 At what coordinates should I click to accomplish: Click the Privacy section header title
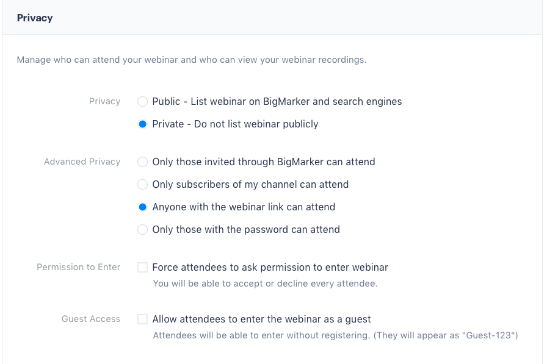(35, 18)
